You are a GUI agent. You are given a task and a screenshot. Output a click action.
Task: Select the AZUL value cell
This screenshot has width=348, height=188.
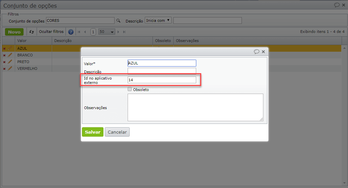[33, 48]
